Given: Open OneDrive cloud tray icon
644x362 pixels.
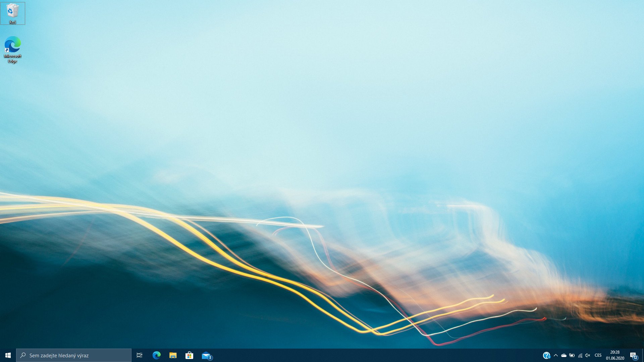Looking at the screenshot, I should coord(564,355).
